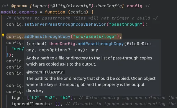
Task: Click the ignoredElements property key
Action: tap(30, 104)
